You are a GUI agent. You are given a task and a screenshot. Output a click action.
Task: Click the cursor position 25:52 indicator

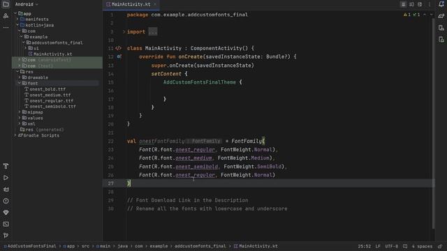point(365,246)
